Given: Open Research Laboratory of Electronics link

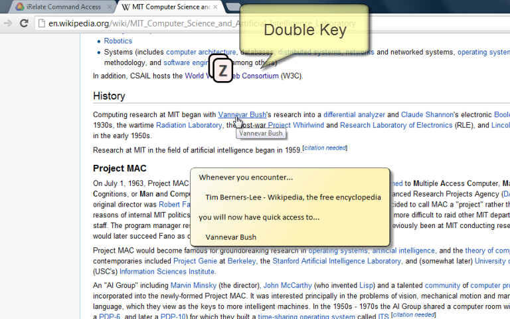Looking at the screenshot, I should coord(396,126).
